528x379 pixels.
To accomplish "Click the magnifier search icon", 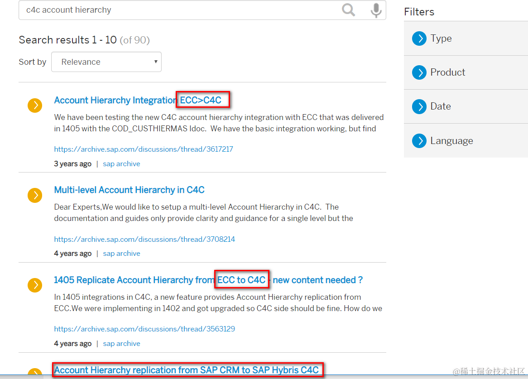I will click(349, 10).
